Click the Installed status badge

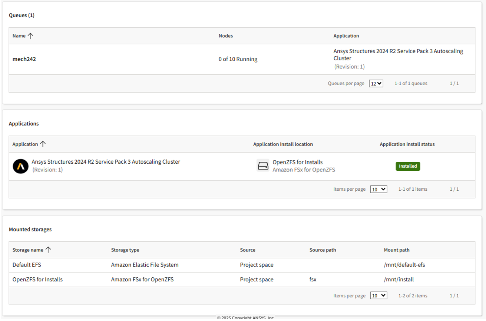(x=408, y=166)
